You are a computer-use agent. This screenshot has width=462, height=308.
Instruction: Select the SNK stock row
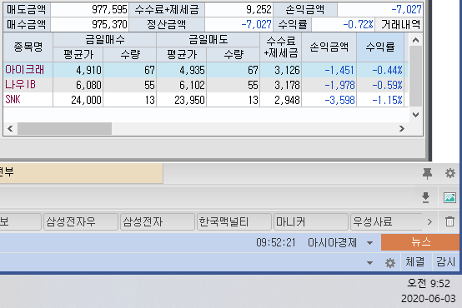(206, 100)
